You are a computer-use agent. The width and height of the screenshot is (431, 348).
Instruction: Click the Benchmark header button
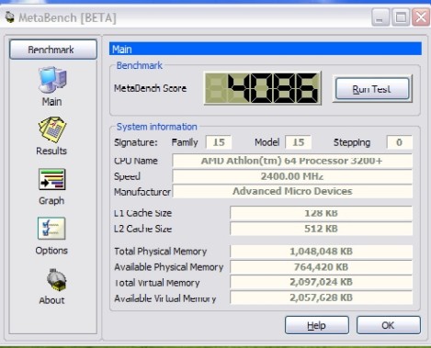53,50
